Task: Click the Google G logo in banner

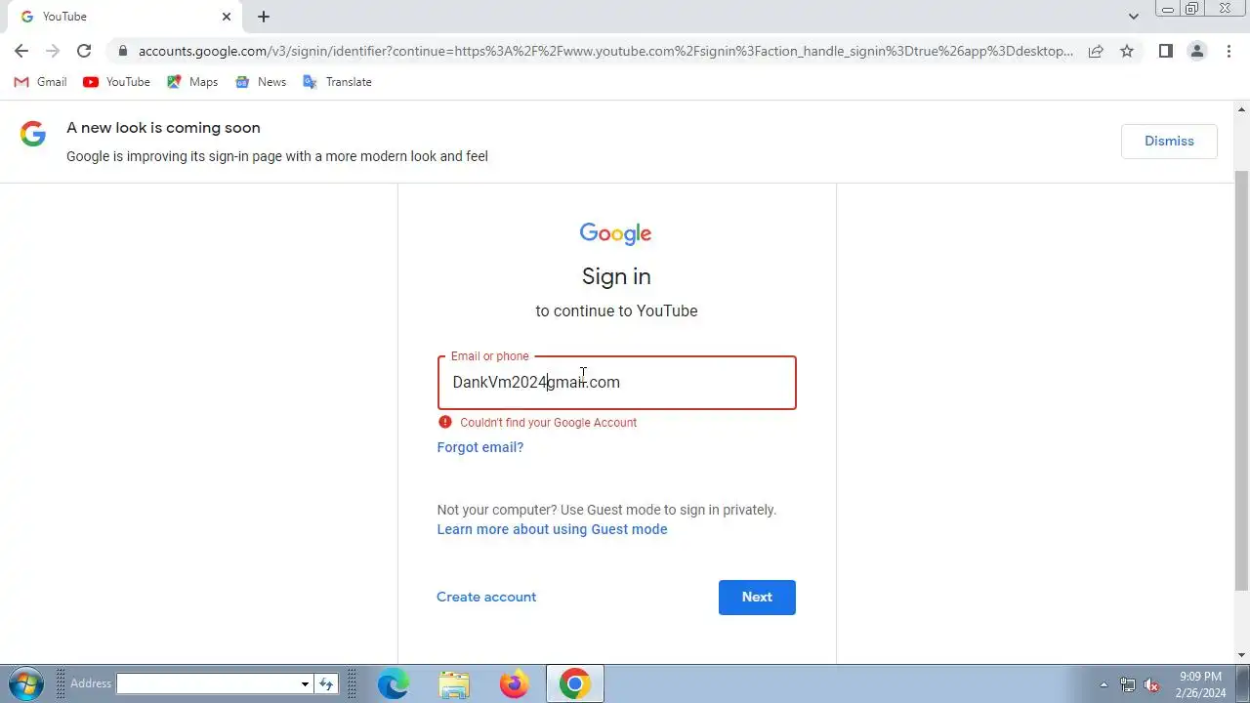Action: click(x=33, y=134)
